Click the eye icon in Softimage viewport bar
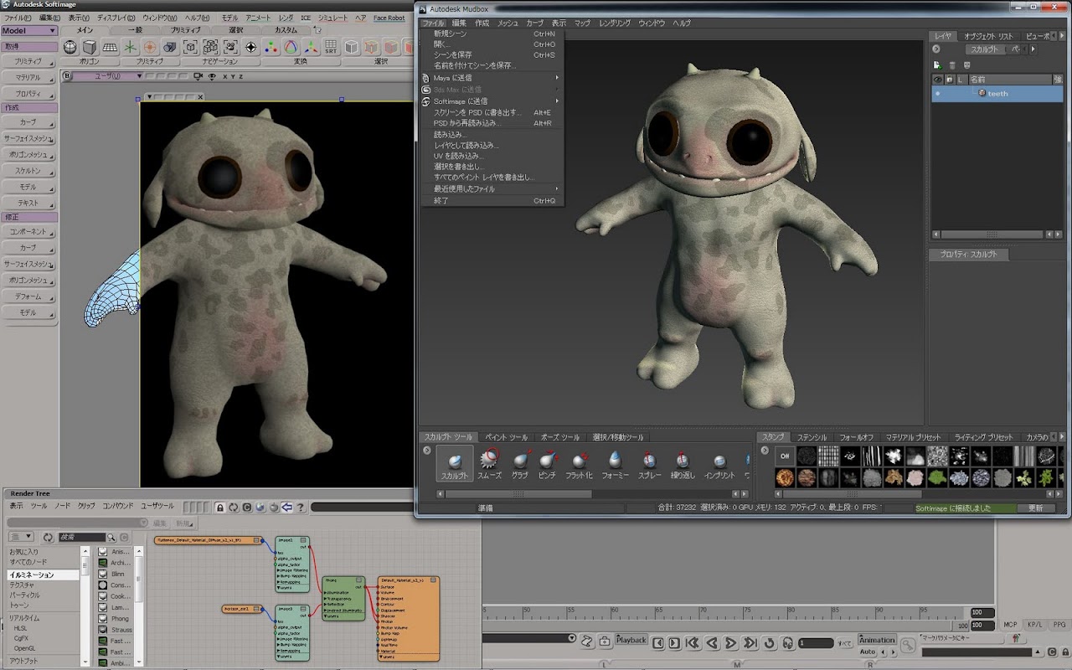 coord(212,76)
